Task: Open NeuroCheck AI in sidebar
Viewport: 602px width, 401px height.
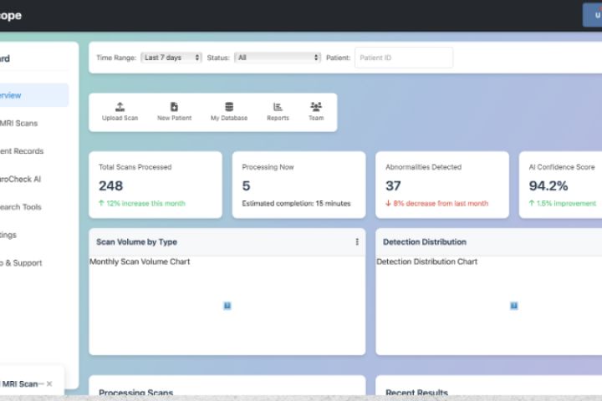Action: pos(20,180)
